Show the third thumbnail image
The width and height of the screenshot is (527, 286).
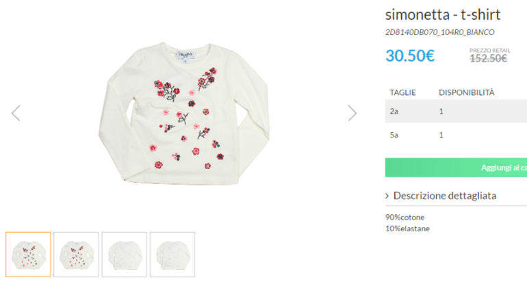pyautogui.click(x=124, y=255)
